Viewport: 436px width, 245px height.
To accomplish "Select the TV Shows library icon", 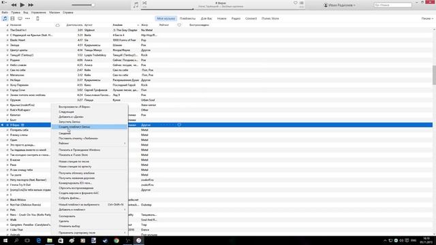I will (x=20, y=18).
